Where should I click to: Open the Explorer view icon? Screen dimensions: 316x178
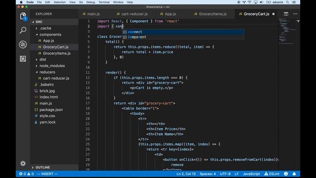[23, 16]
